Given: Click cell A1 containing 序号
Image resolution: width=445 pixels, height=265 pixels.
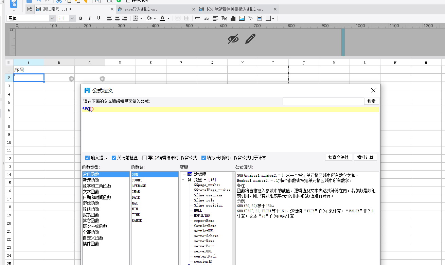Looking at the screenshot, I should coord(29,70).
